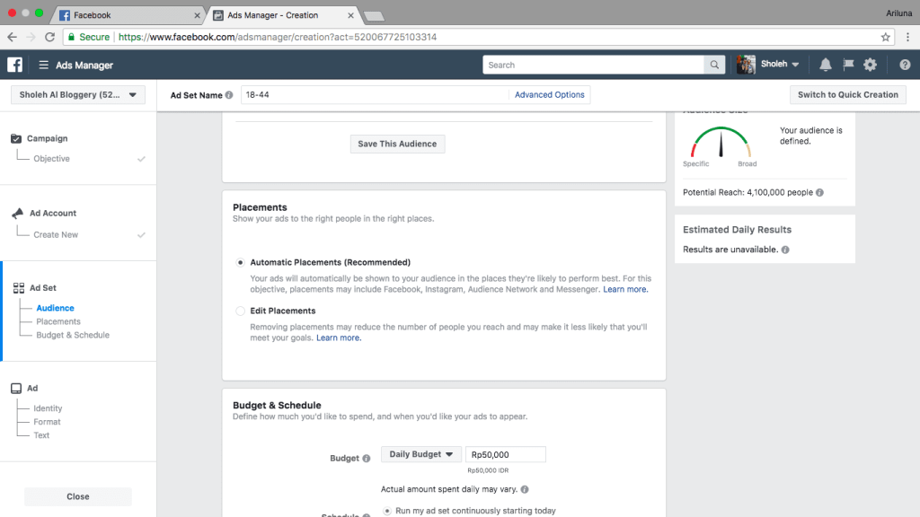This screenshot has height=517, width=920.
Task: Go to Format under Ad
Action: click(47, 422)
